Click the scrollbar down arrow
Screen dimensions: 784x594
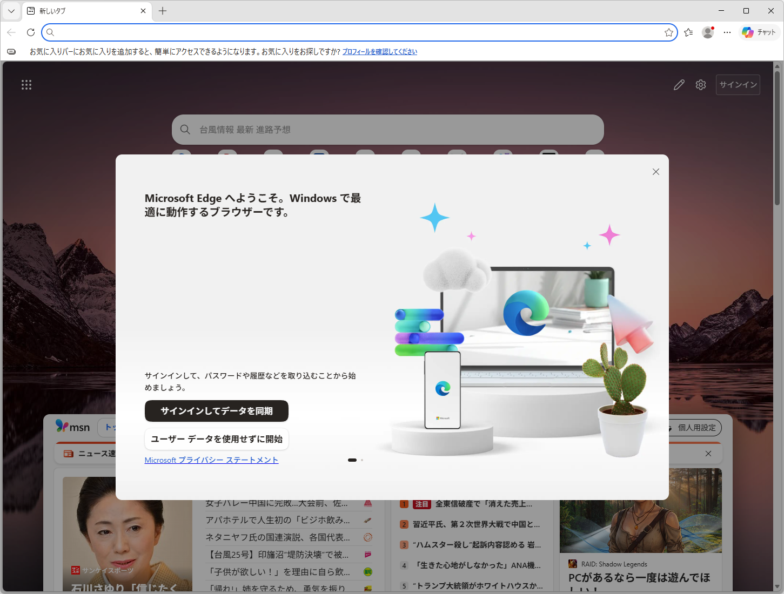click(778, 586)
